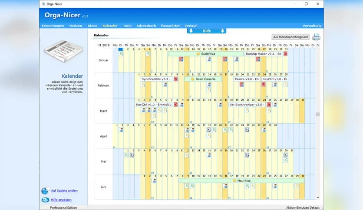Image resolution: width=363 pixels, height=210 pixels.
Task: Open the note icon on June 29
Action: pyautogui.click(x=297, y=186)
